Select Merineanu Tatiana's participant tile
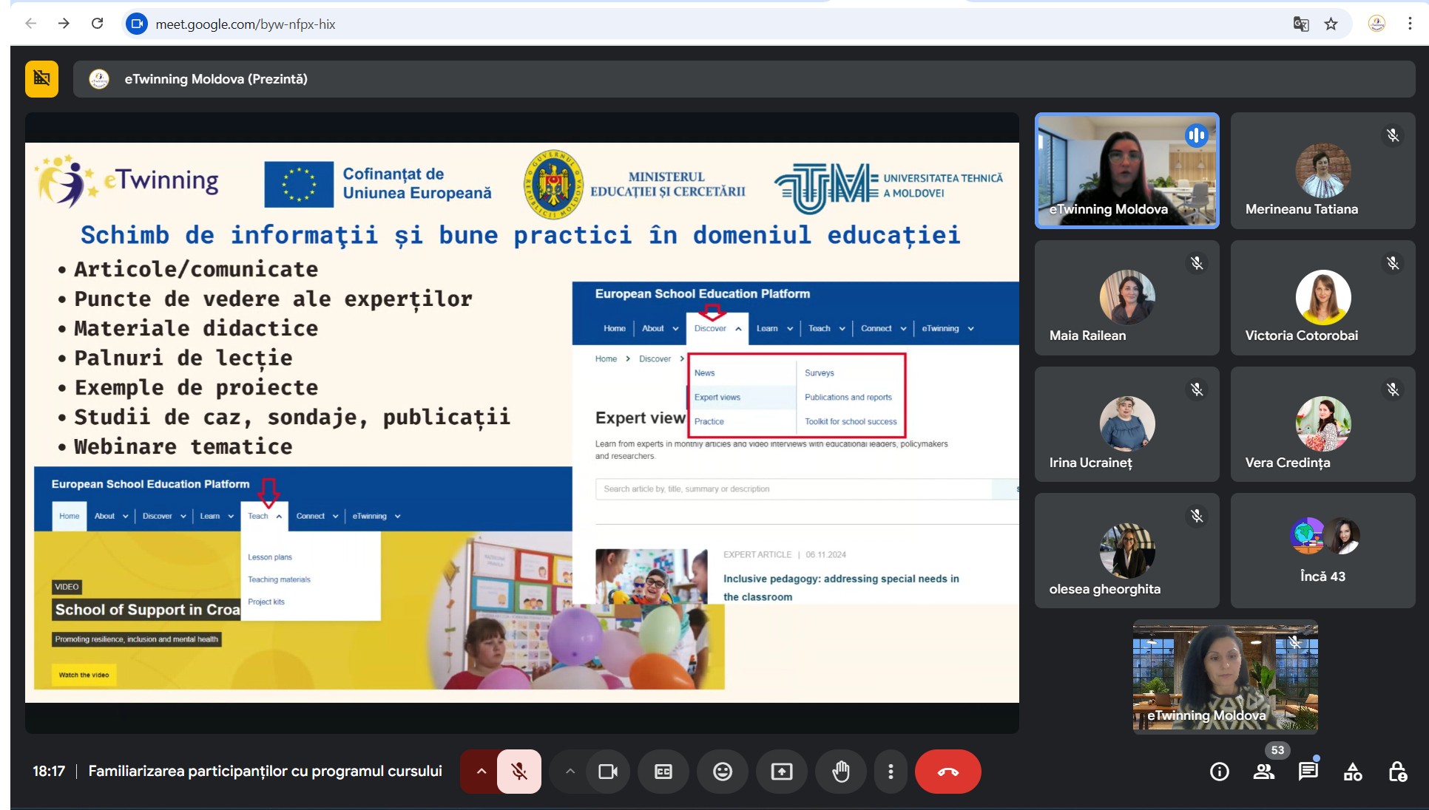This screenshot has width=1429, height=810. click(x=1322, y=171)
